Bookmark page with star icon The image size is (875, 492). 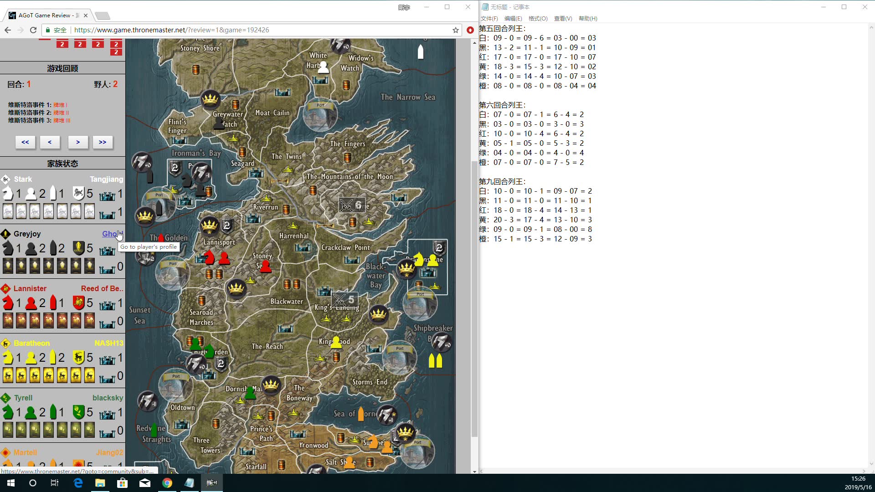pos(455,30)
